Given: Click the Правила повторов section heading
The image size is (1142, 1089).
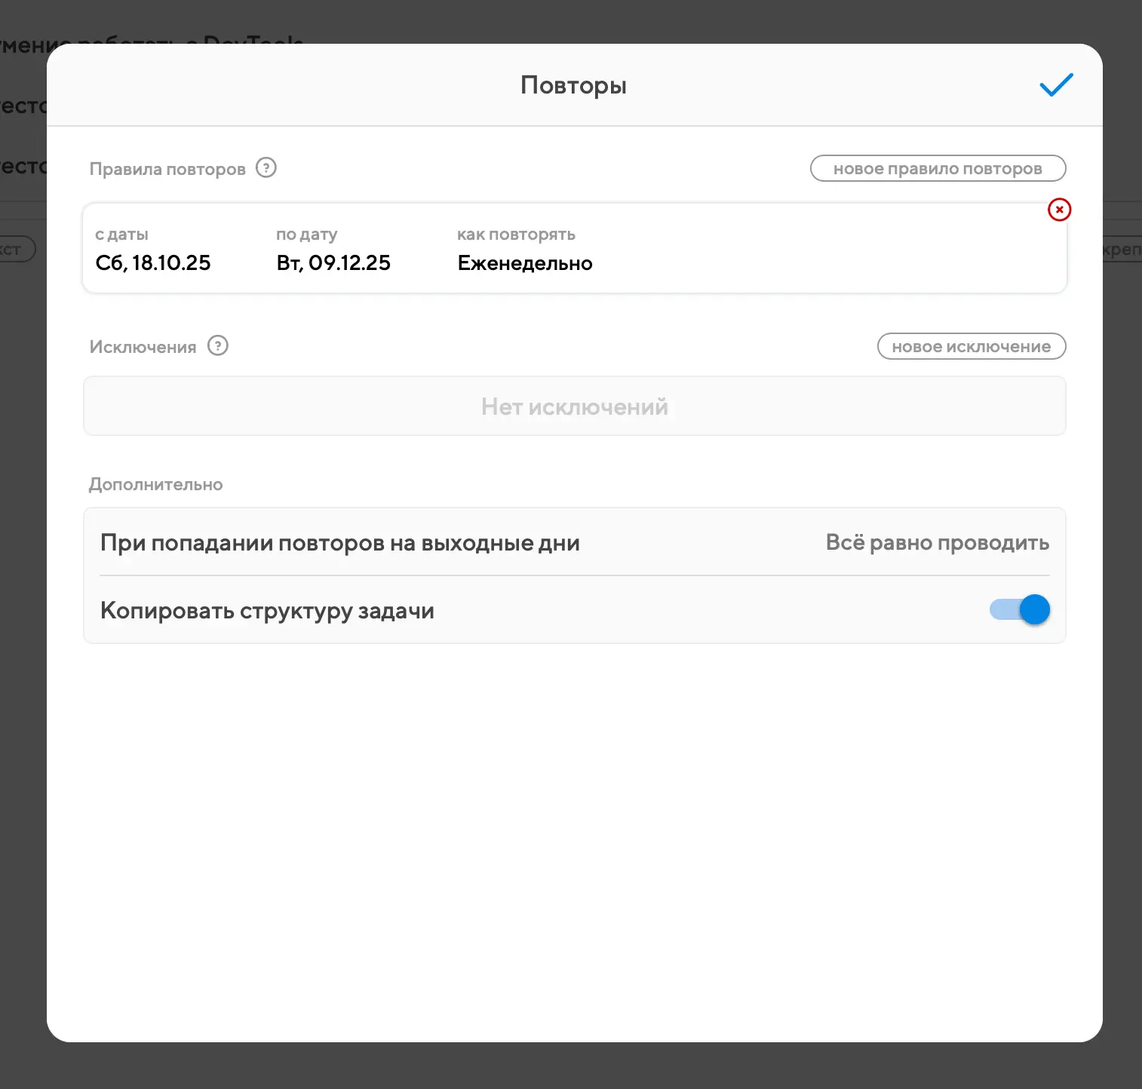Looking at the screenshot, I should click(x=167, y=169).
